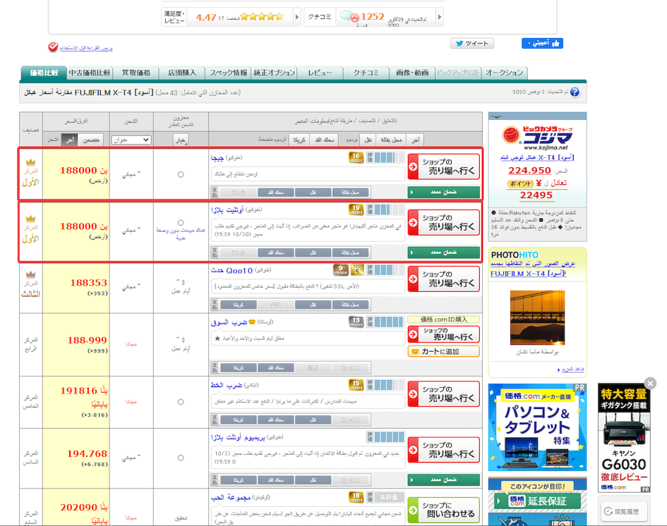Expand satisfaction review arrow next to 4.47

(x=297, y=17)
